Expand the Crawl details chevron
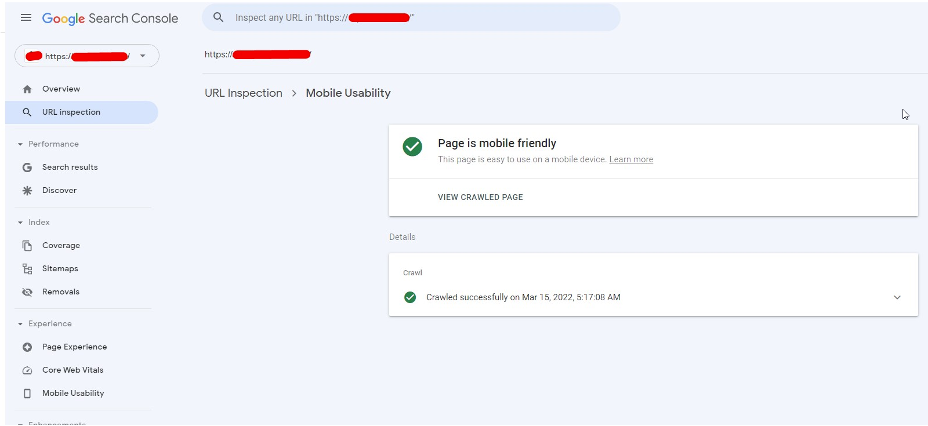 pos(897,297)
